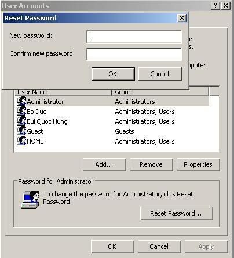Click the computer-user icon in the password section
The height and width of the screenshot is (258, 234).
[x=30, y=199]
